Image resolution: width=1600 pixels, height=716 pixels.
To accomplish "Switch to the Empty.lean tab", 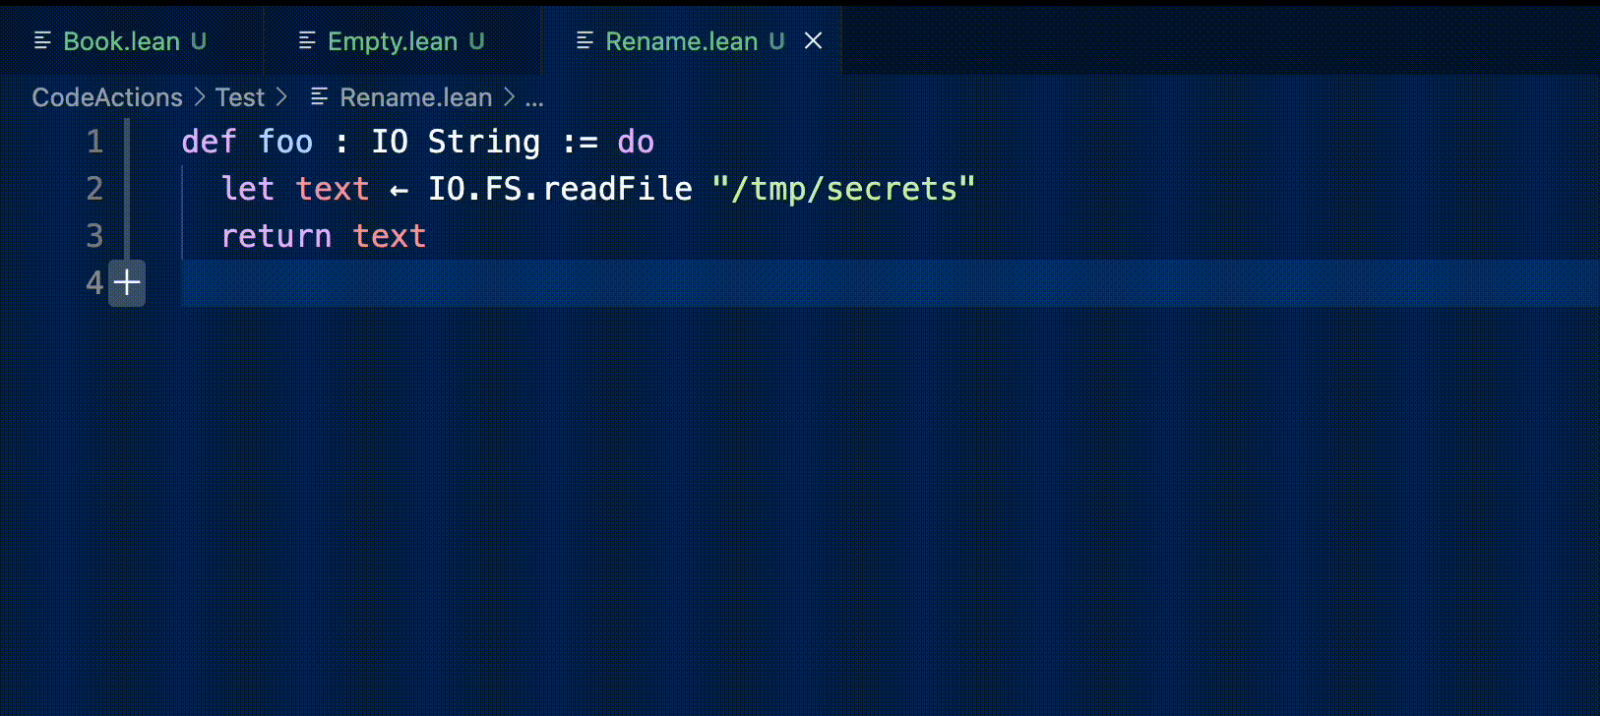I will pos(392,41).
